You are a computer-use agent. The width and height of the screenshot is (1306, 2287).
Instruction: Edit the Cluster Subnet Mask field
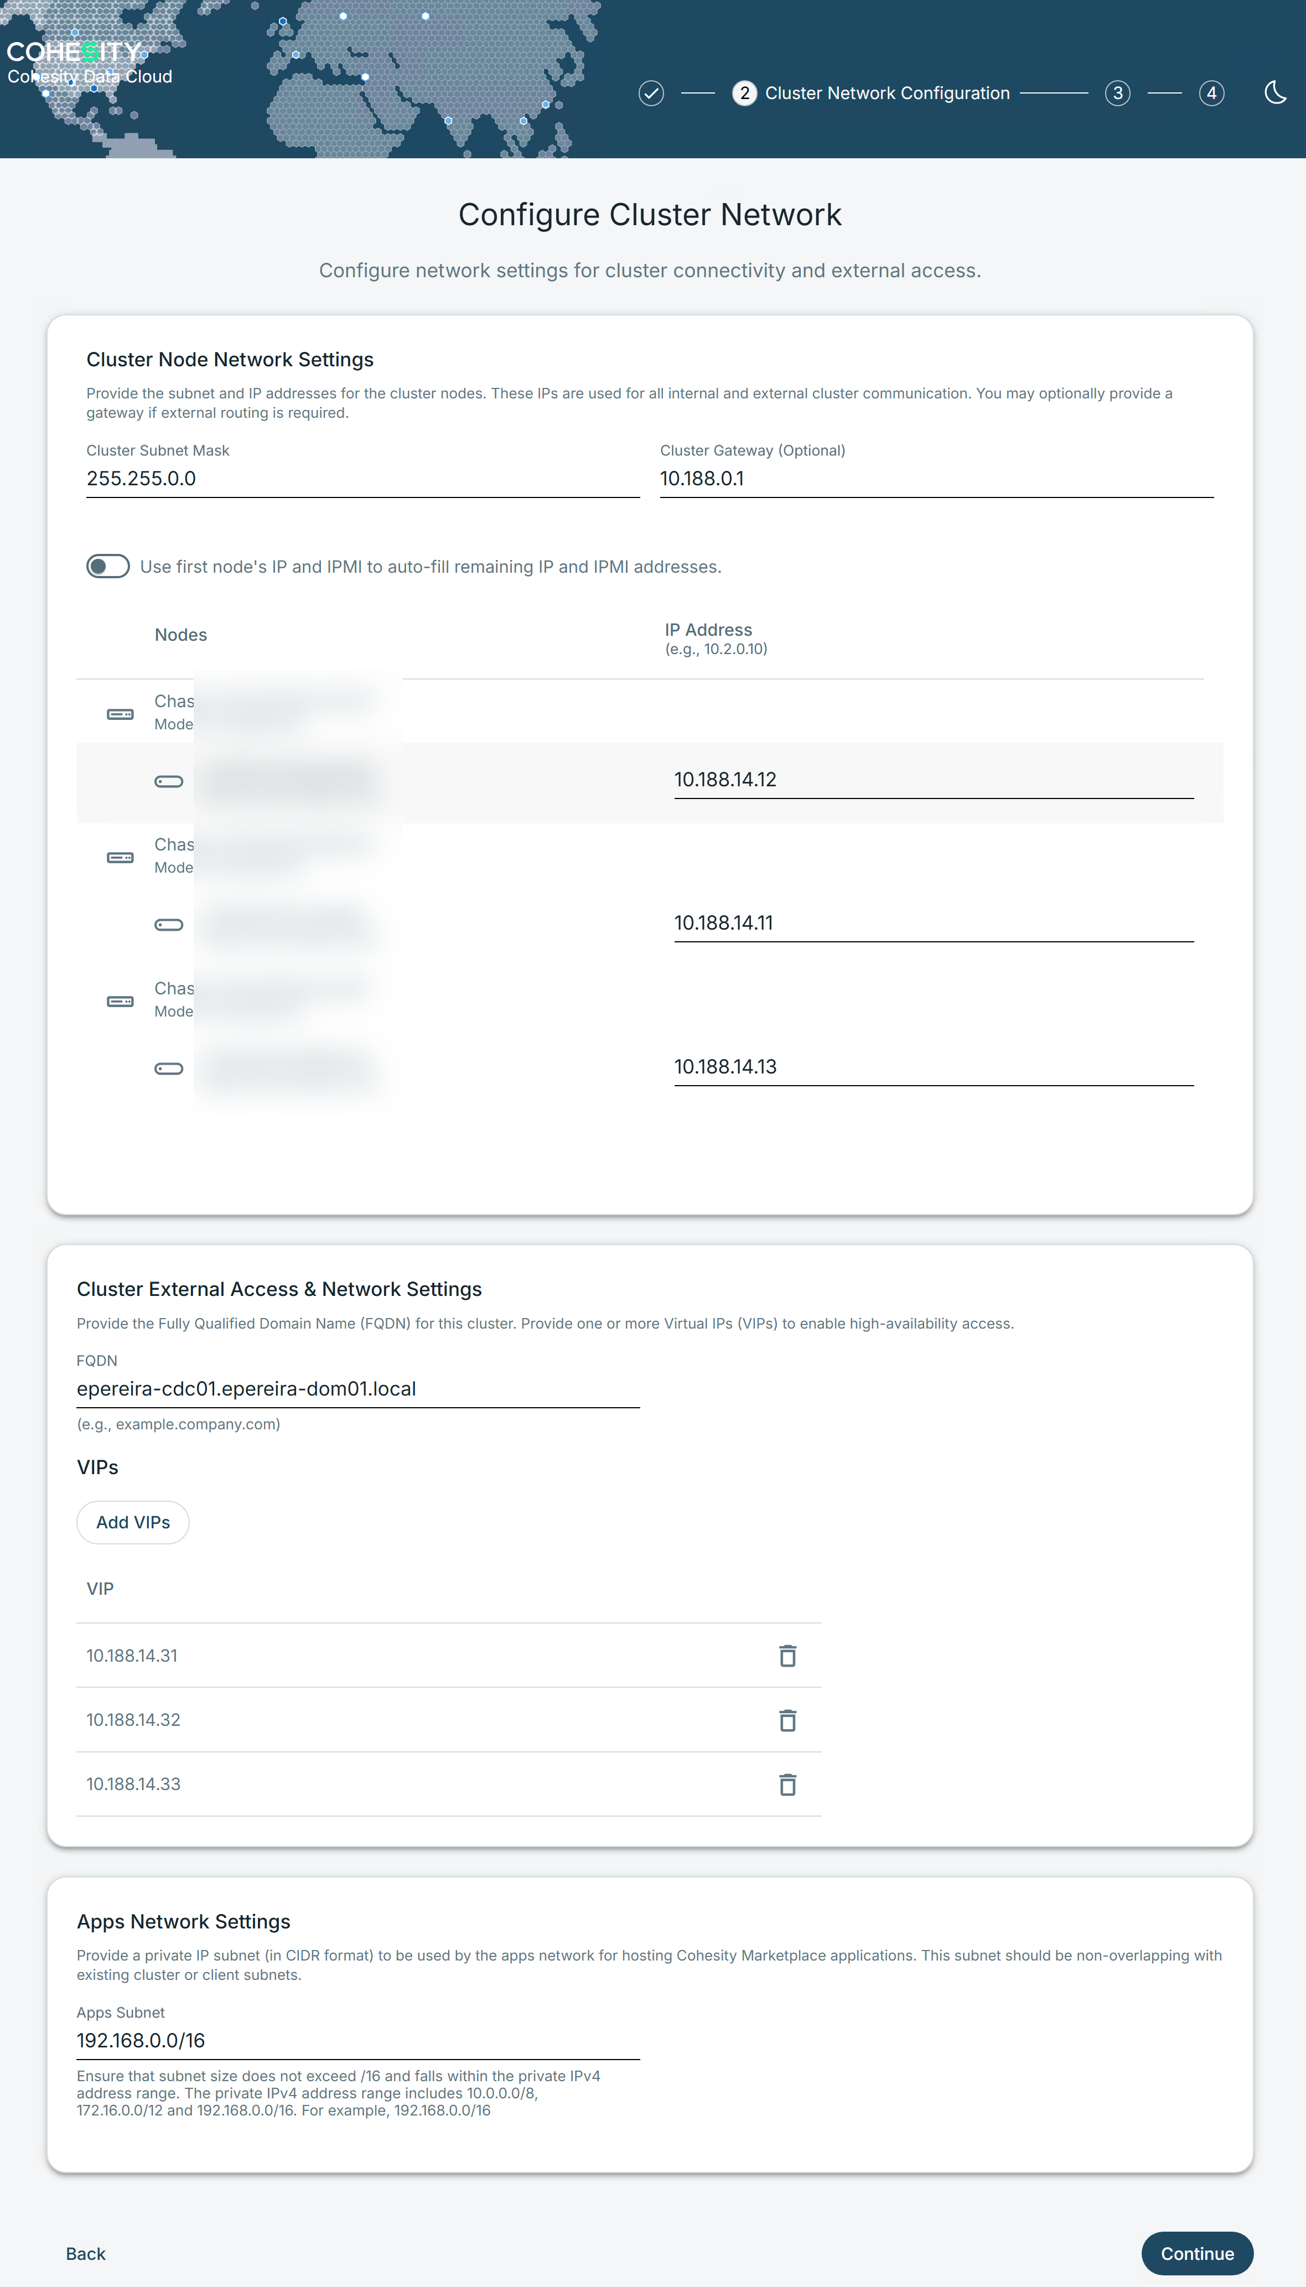click(362, 479)
